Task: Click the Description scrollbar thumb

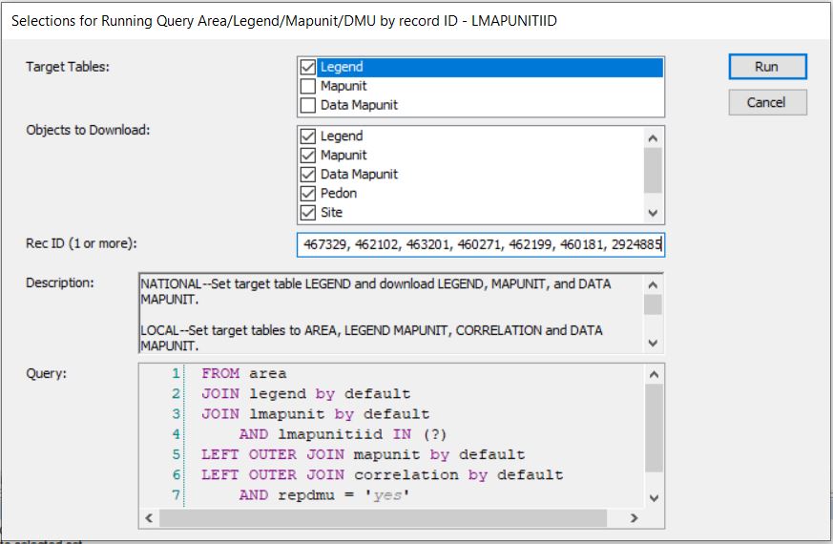Action: click(653, 304)
